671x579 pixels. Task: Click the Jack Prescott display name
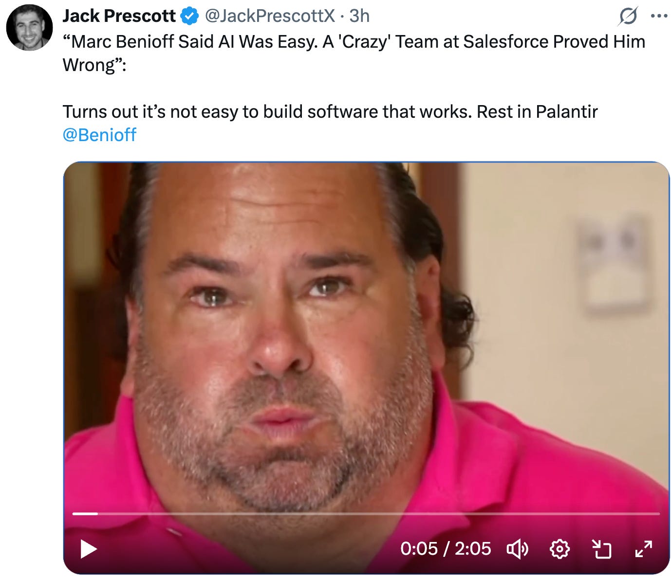click(x=119, y=16)
